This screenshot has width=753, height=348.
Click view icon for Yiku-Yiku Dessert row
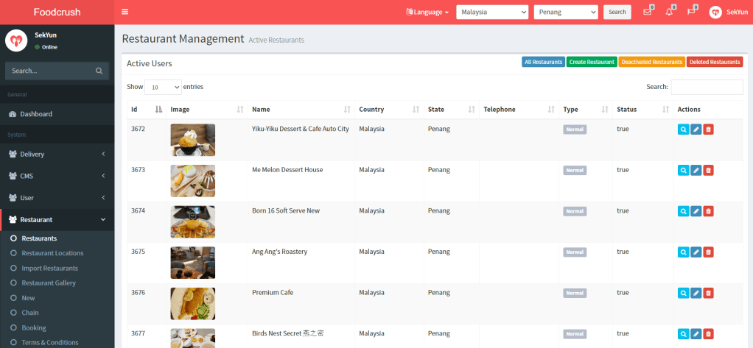[x=683, y=129]
